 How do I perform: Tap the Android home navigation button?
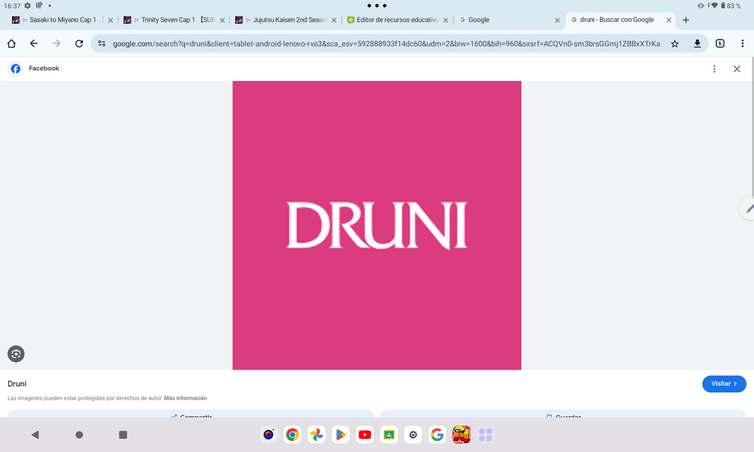80,434
